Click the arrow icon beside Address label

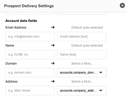pyautogui.click(x=53, y=81)
